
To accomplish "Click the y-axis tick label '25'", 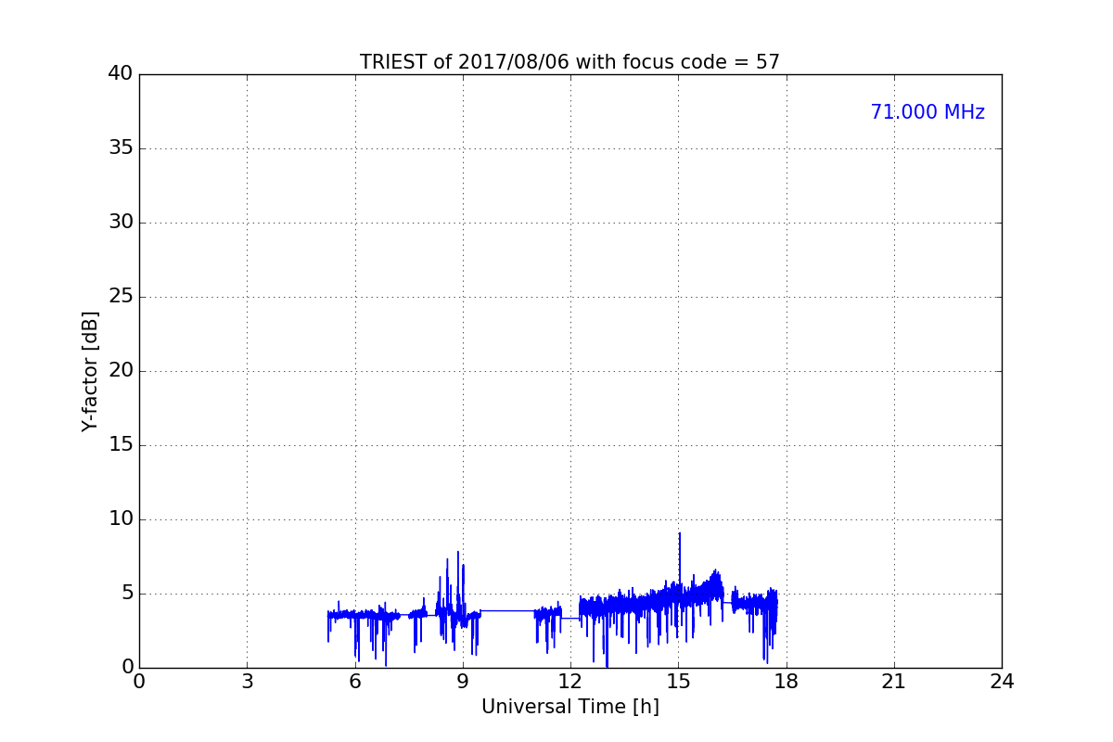I will coord(121,297).
